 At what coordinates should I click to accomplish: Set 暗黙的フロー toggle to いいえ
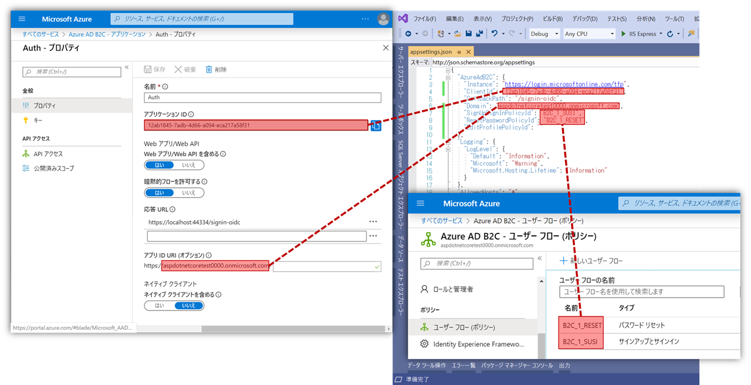tap(189, 192)
